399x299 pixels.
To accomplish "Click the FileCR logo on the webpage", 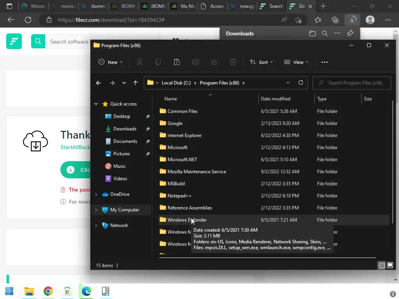I will point(14,41).
